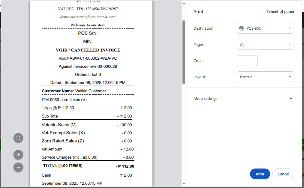
Task: Zoom in the print preview
Action: (18, 155)
